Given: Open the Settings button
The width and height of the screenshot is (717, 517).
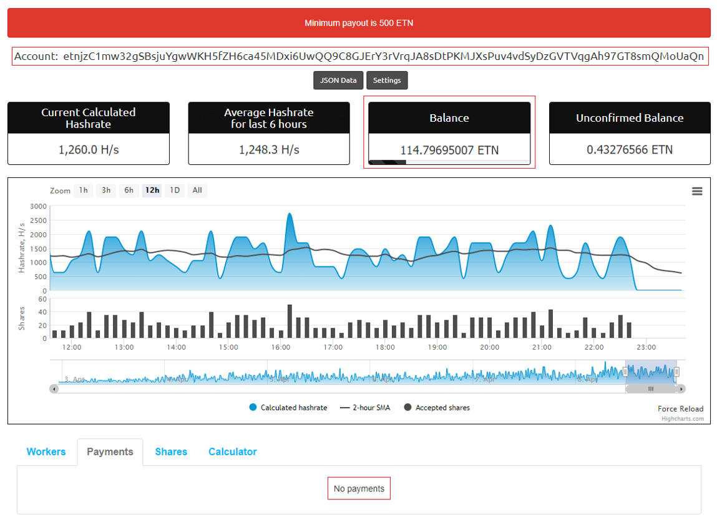Looking at the screenshot, I should [x=387, y=81].
